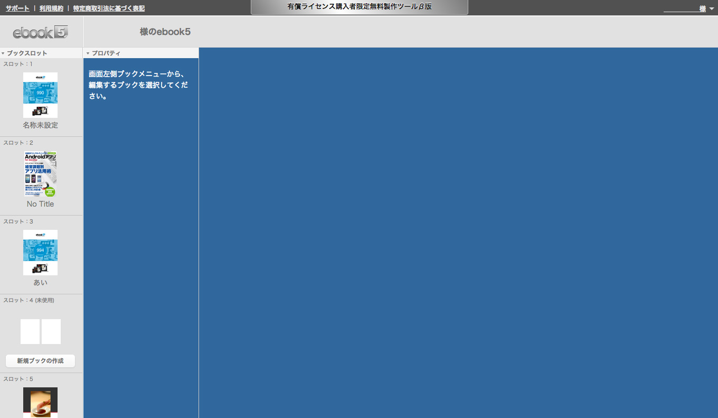Click the スロット：2 label
The width and height of the screenshot is (718, 418).
click(x=18, y=143)
